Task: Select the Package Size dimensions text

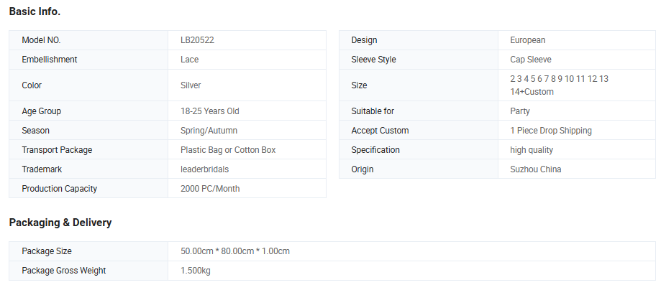Action: 234,251
